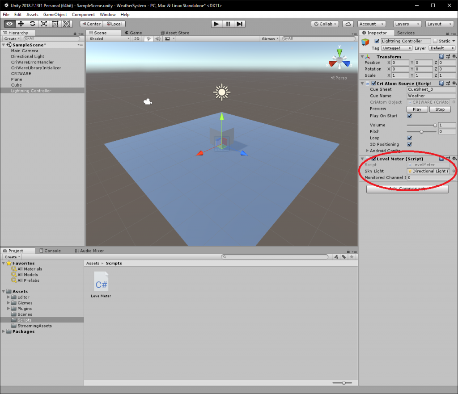Open the Shaded draw mode dropdown
The height and width of the screenshot is (394, 458).
(x=107, y=38)
